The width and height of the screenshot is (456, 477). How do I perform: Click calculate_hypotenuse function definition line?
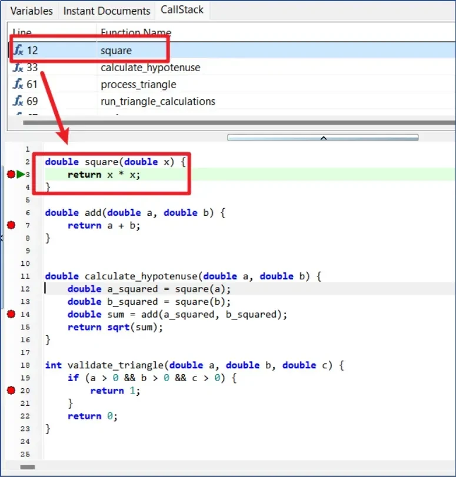pyautogui.click(x=183, y=276)
